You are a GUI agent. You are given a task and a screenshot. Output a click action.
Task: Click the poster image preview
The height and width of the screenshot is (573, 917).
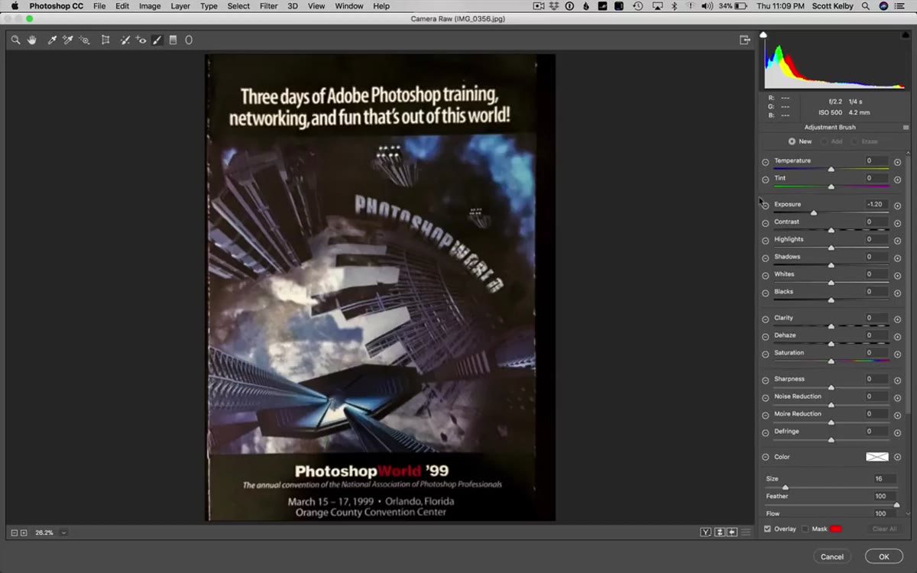pos(380,287)
